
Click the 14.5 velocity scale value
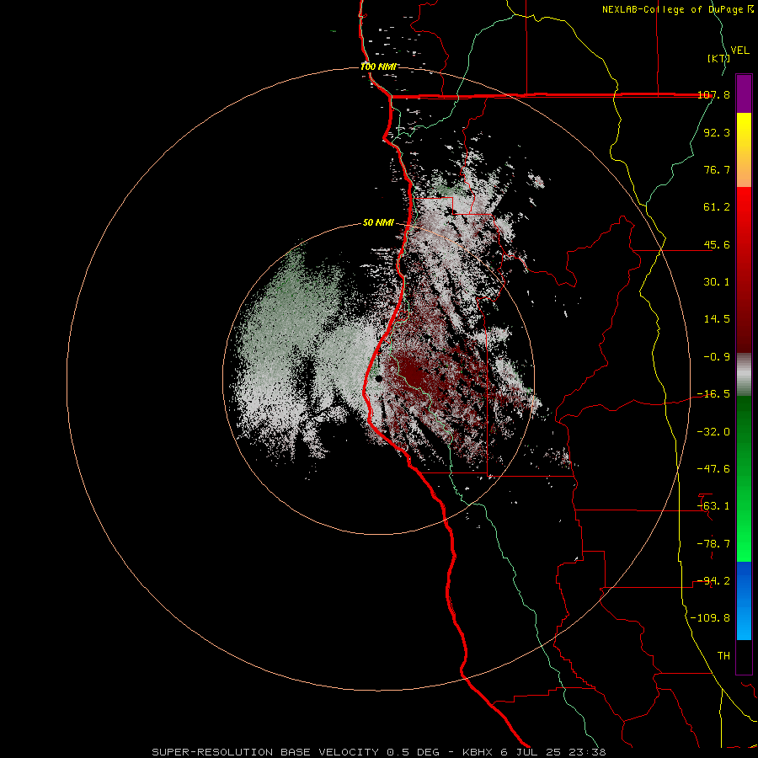click(717, 319)
